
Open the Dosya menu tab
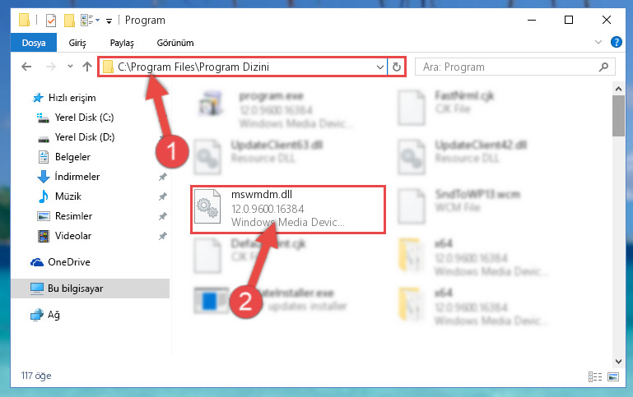(34, 43)
